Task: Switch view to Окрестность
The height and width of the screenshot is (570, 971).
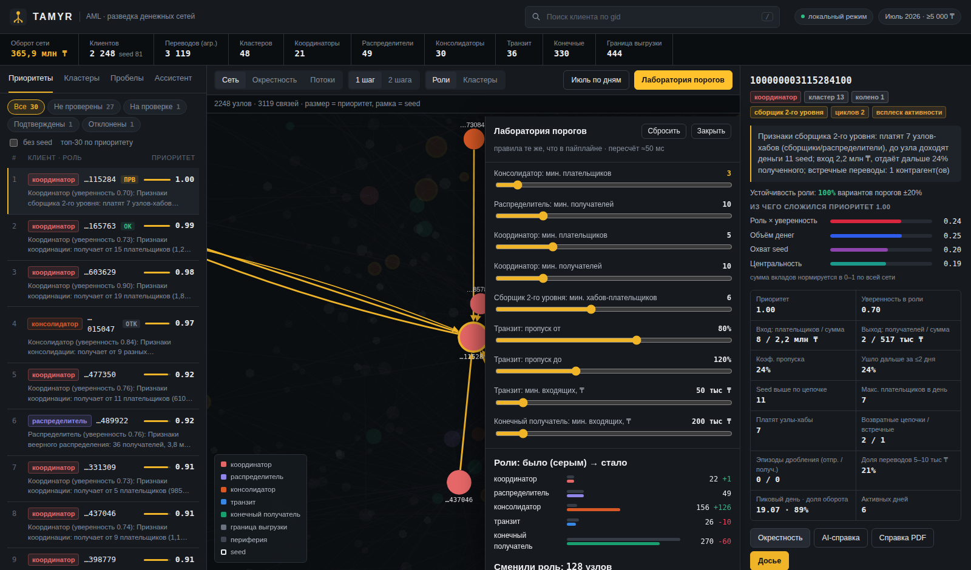Action: (274, 80)
